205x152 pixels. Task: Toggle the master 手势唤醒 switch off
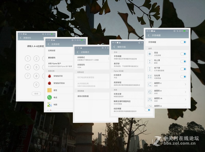tap(183, 42)
